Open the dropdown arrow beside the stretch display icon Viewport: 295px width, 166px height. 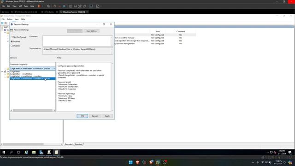[x=101, y=6]
